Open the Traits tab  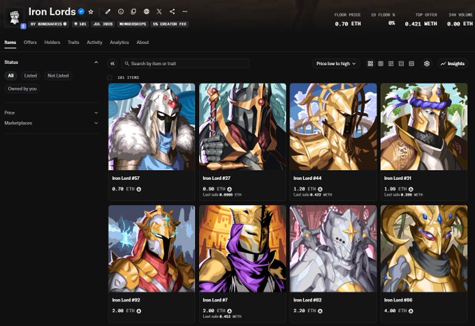pyautogui.click(x=73, y=43)
